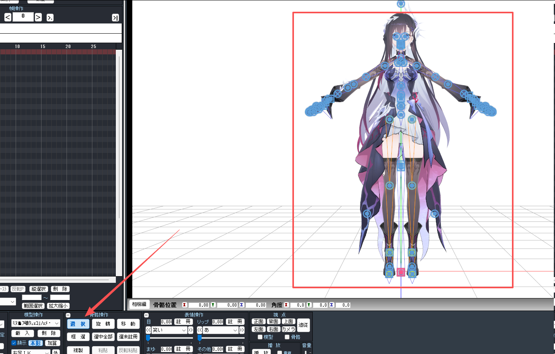The height and width of the screenshot is (354, 555).
Task: Click 選中全部 to select all bones
Action: tap(103, 336)
